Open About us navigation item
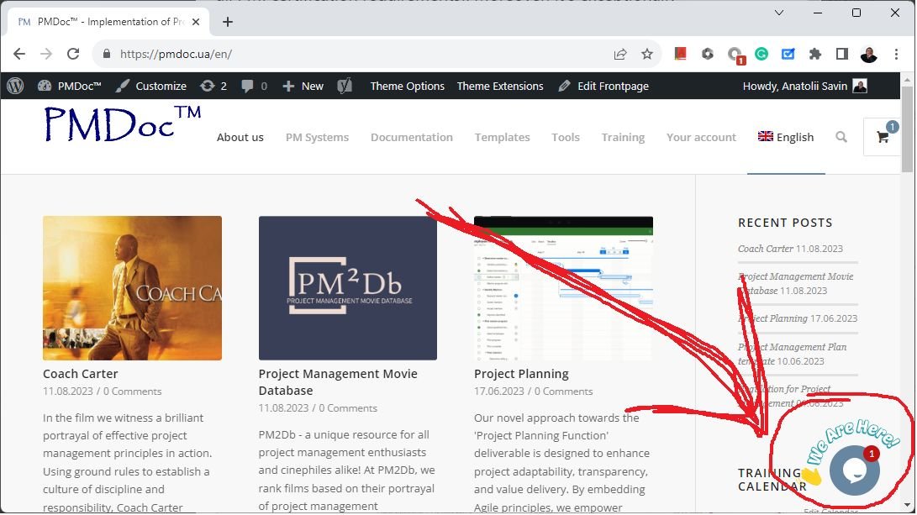Image resolution: width=917 pixels, height=515 pixels. point(240,138)
